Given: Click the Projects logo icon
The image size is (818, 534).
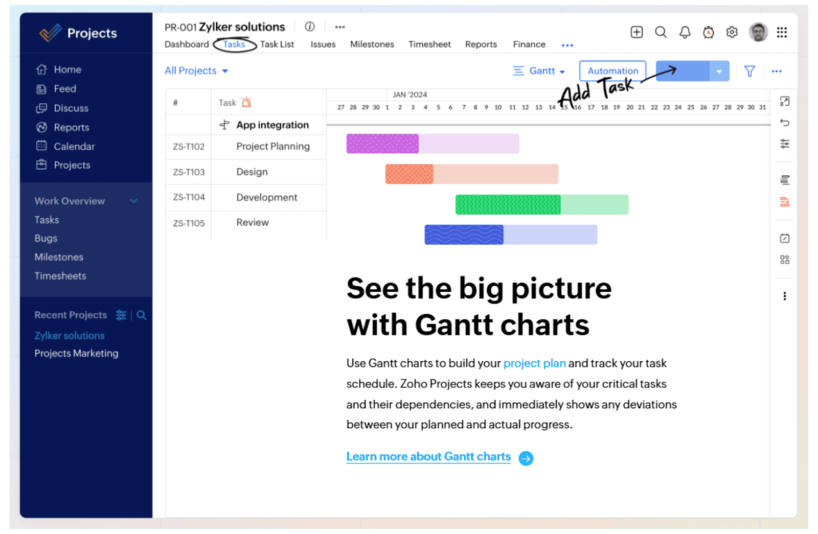Looking at the screenshot, I should point(51,33).
